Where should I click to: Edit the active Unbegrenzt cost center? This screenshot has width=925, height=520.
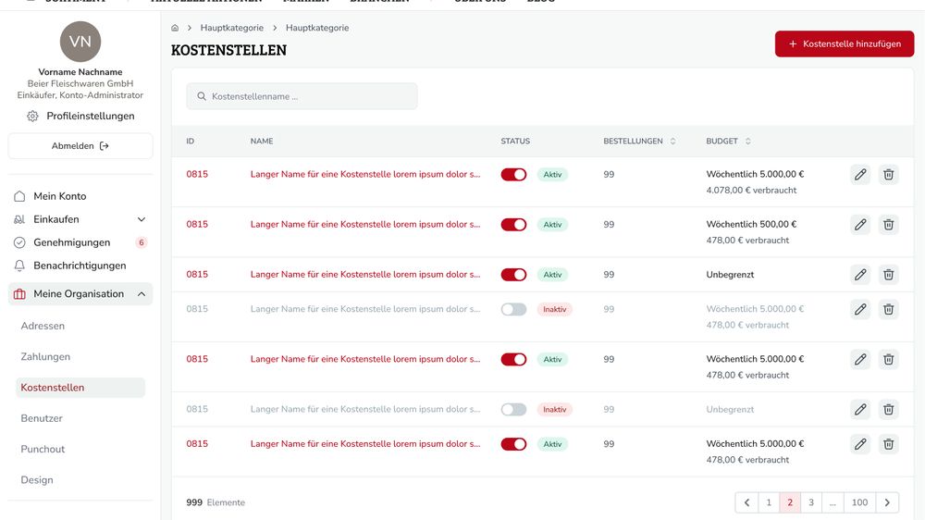pyautogui.click(x=860, y=275)
